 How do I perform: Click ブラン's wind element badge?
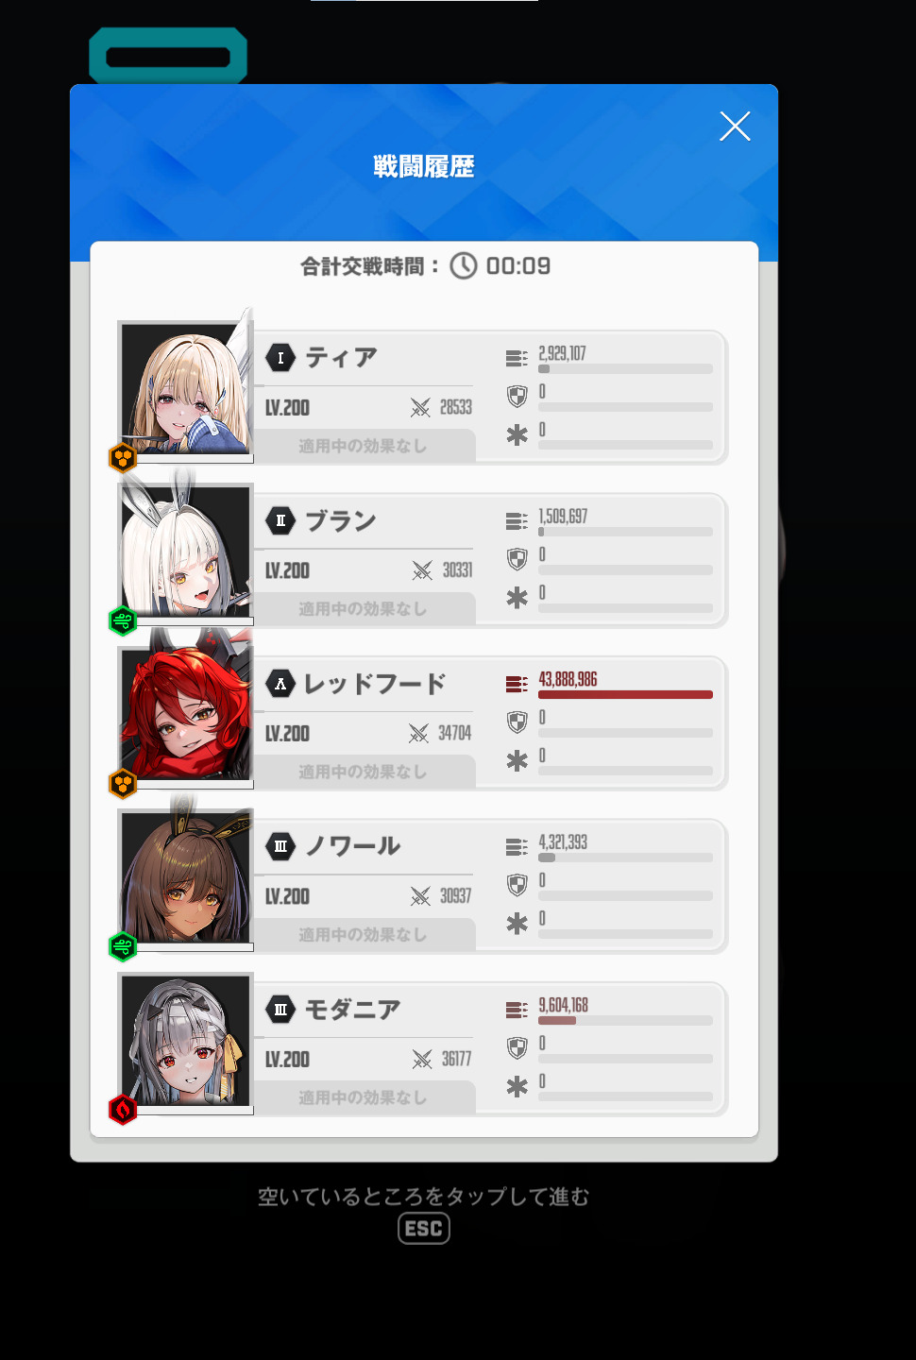tap(123, 621)
